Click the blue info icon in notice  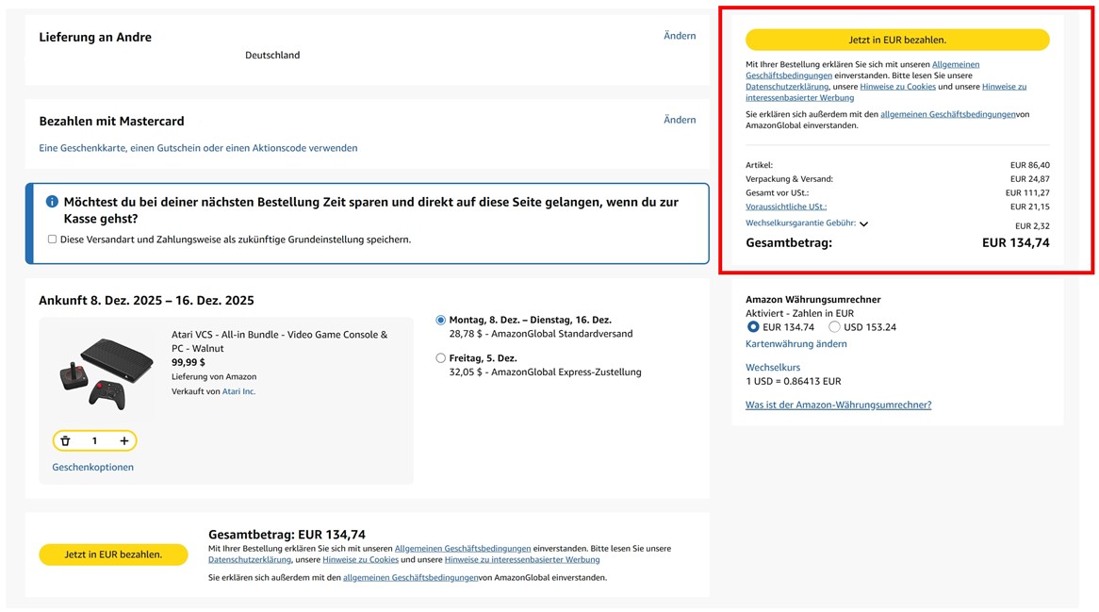pyautogui.click(x=52, y=202)
